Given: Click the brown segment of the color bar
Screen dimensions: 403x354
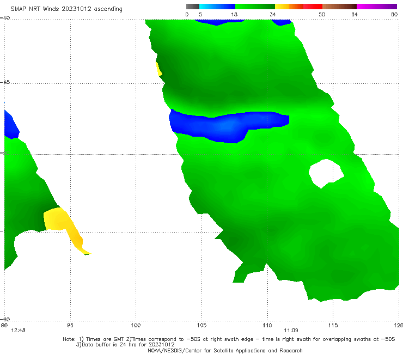Looking at the screenshot, I should pyautogui.click(x=339, y=7).
